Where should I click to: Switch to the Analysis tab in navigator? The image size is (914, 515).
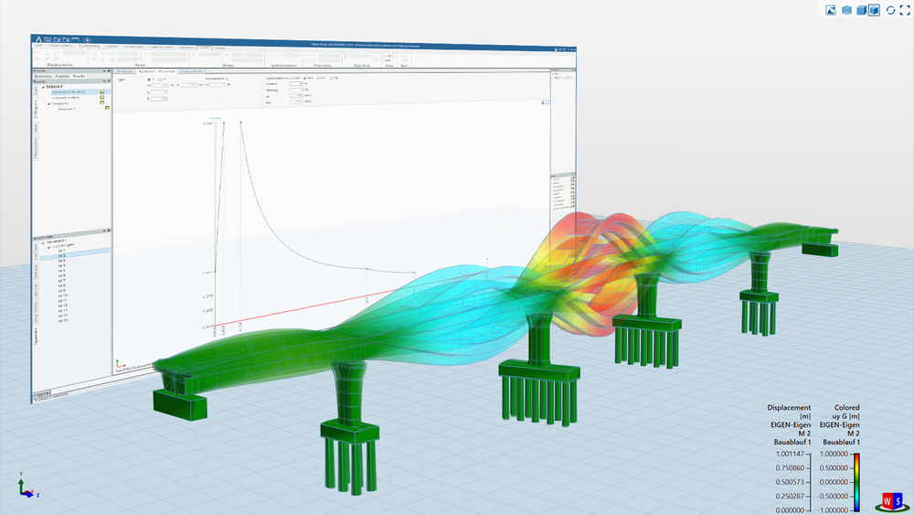pos(60,76)
